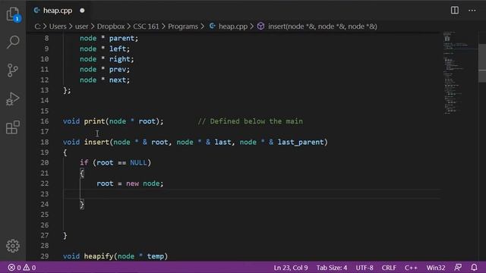Open the Manage gear menu
The image size is (486, 273).
click(13, 246)
